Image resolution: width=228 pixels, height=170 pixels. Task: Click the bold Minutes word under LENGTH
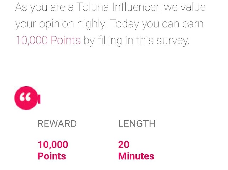(x=136, y=156)
